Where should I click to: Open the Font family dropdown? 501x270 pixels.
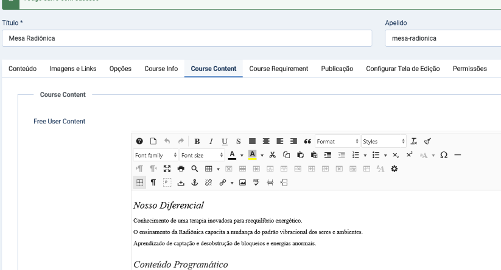coord(155,155)
